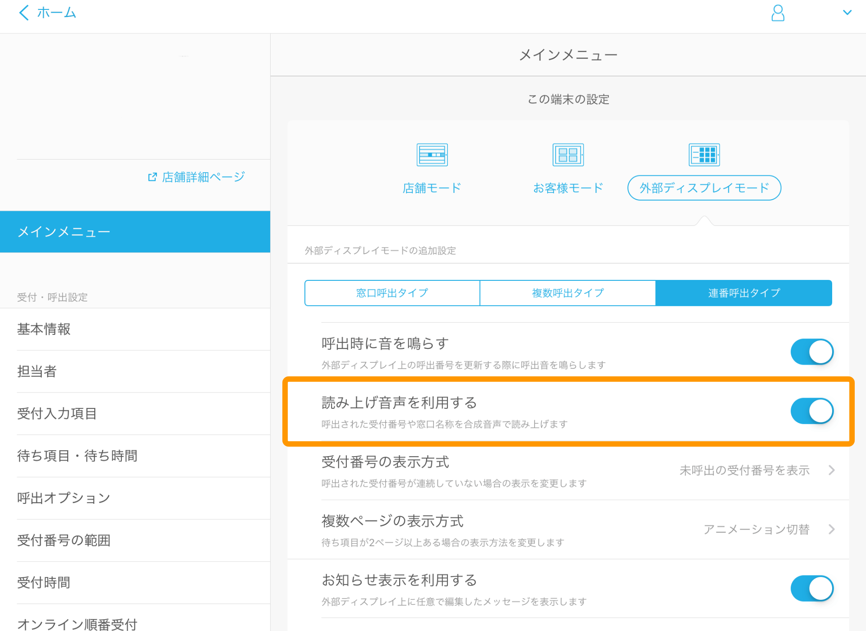Viewport: 866px width, 631px height.
Task: Click the 複数ページの表示方式 row title
Action: (392, 521)
